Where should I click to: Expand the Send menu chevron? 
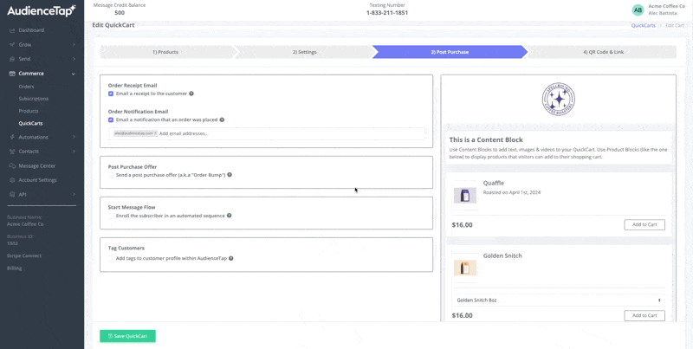point(74,59)
